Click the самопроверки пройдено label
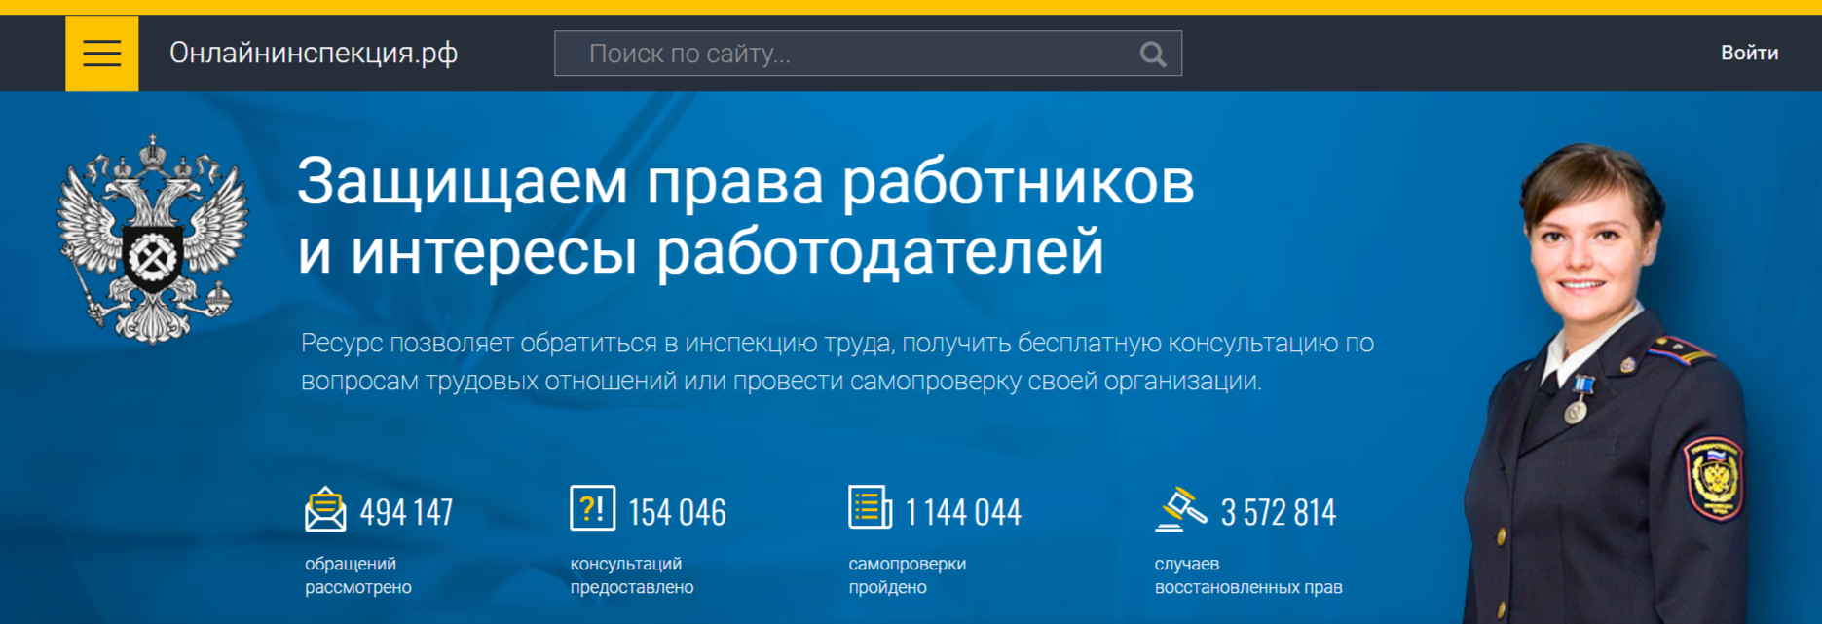The image size is (1822, 624). 907,575
